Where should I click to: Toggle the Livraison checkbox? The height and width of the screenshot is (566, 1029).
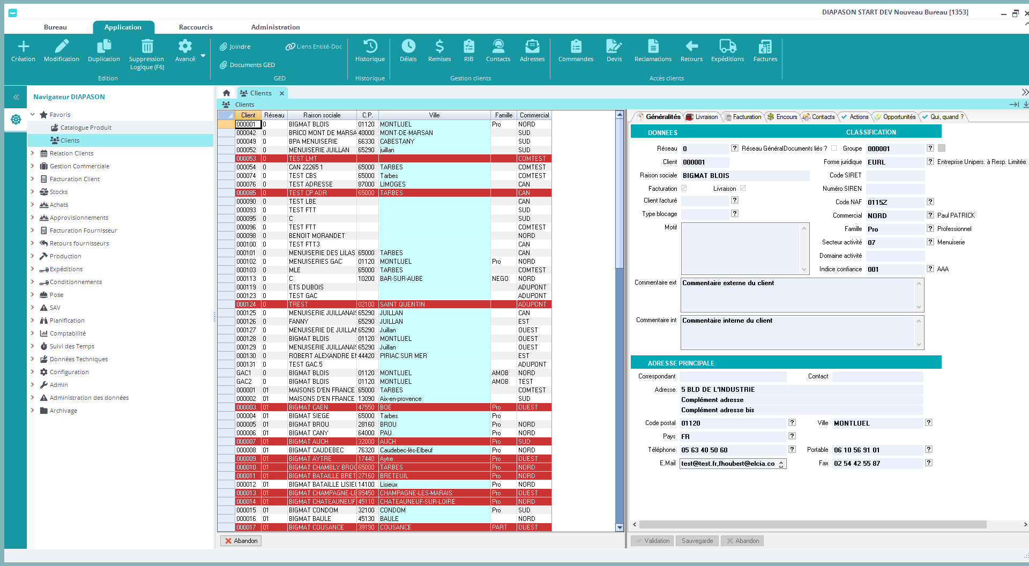point(743,189)
